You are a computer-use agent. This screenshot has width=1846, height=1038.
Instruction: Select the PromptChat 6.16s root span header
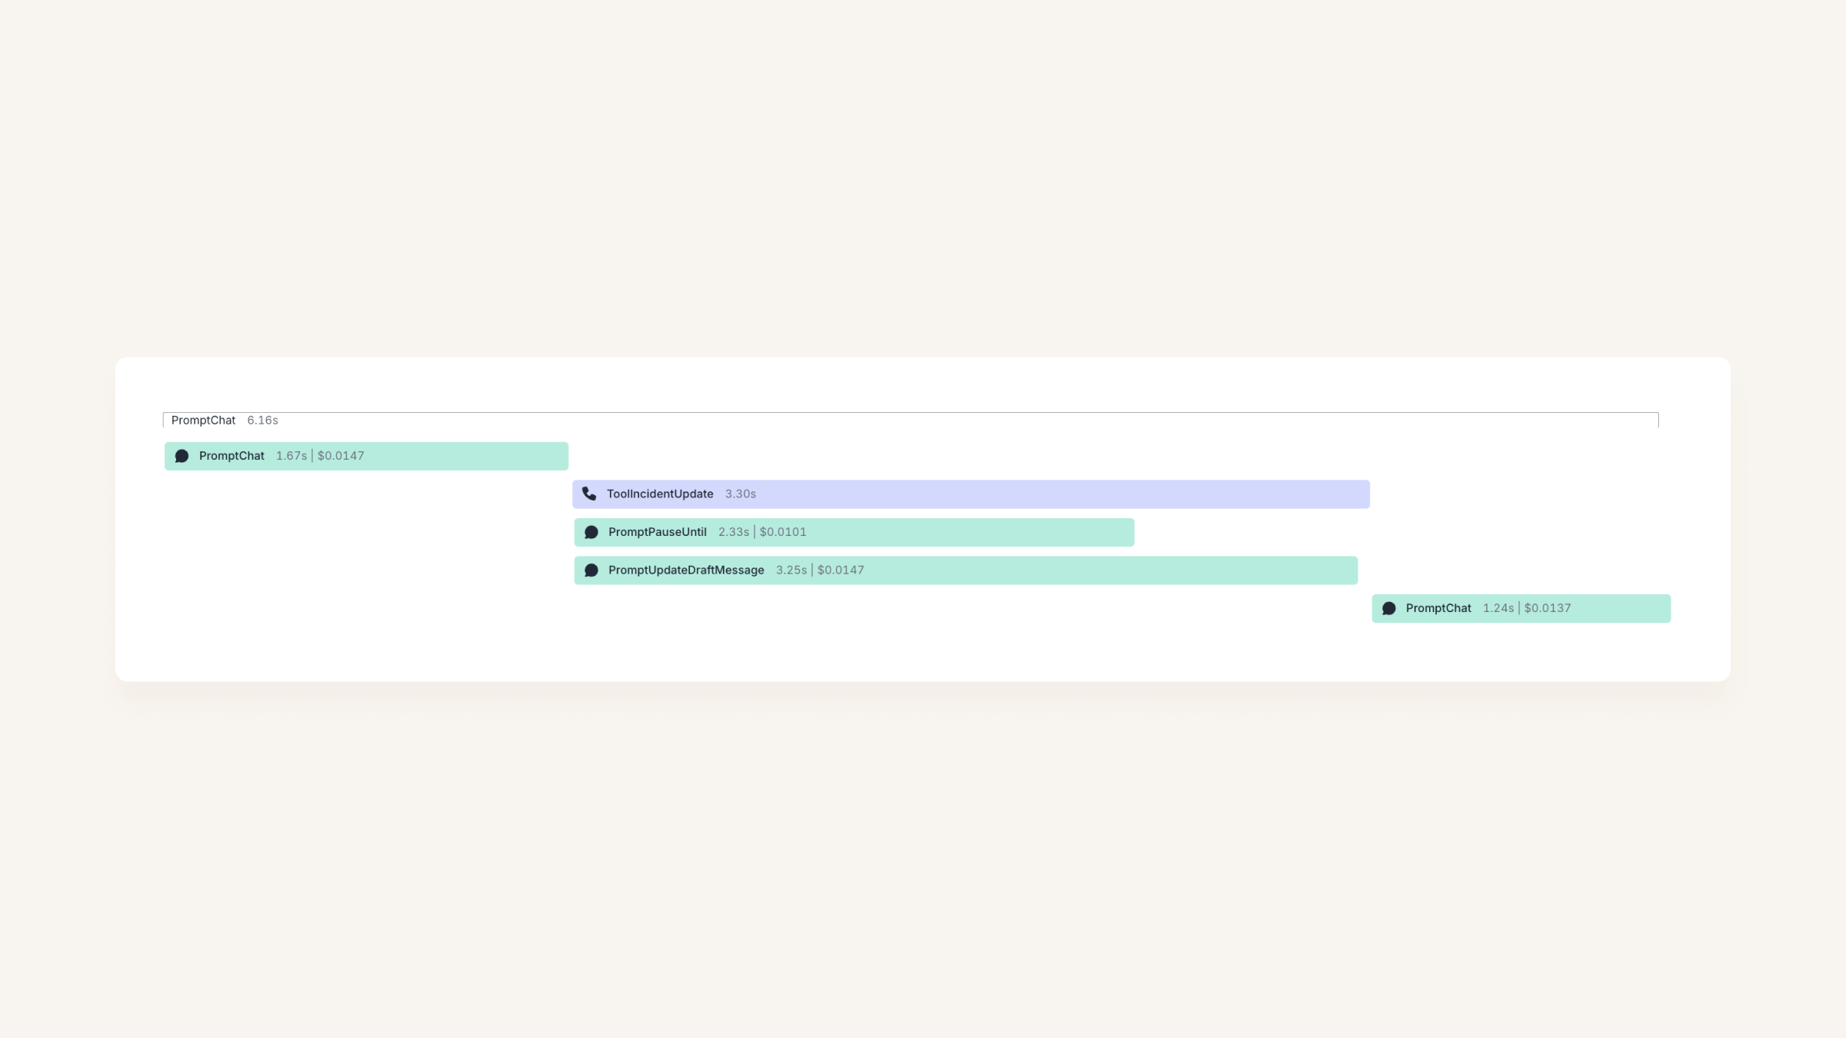tap(911, 420)
